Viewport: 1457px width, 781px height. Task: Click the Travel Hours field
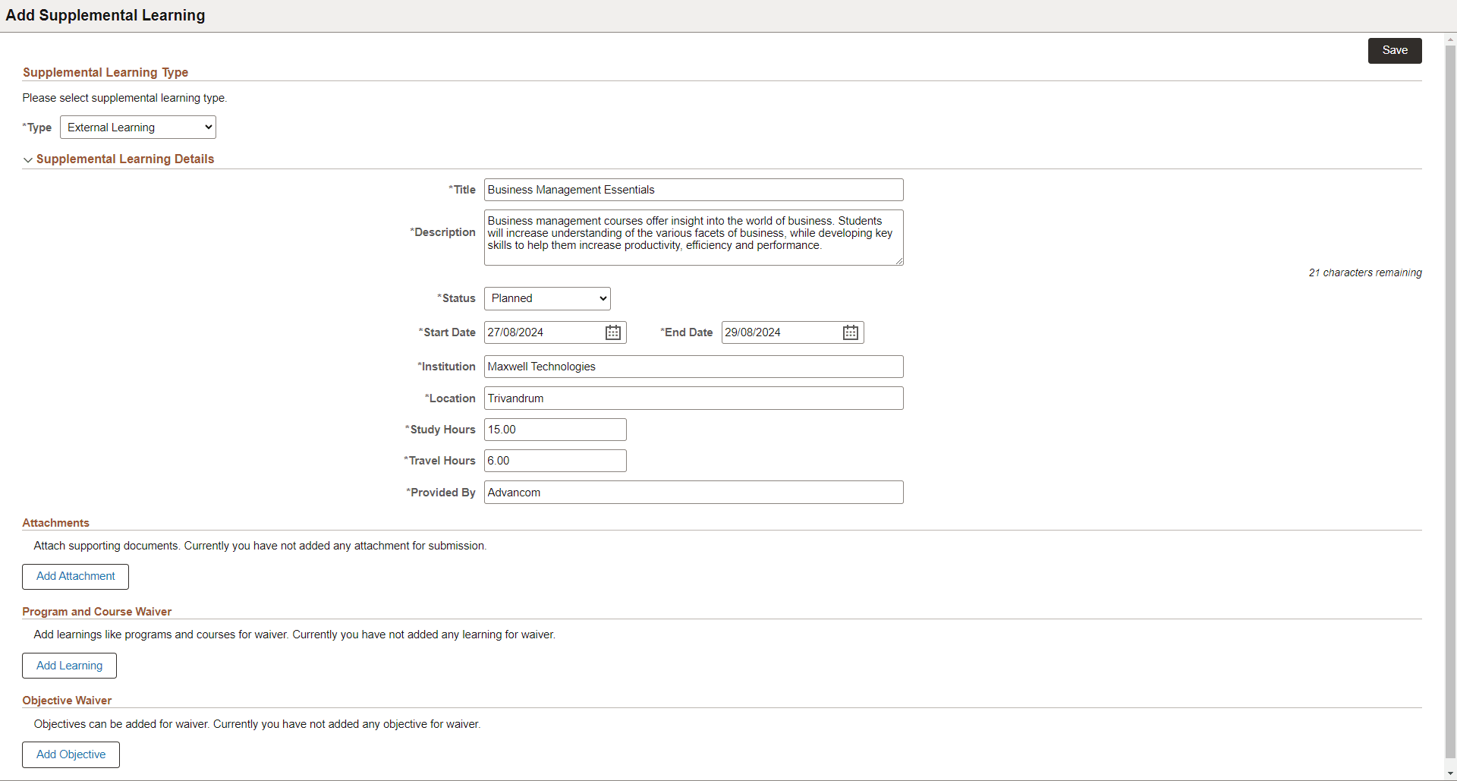(x=555, y=461)
